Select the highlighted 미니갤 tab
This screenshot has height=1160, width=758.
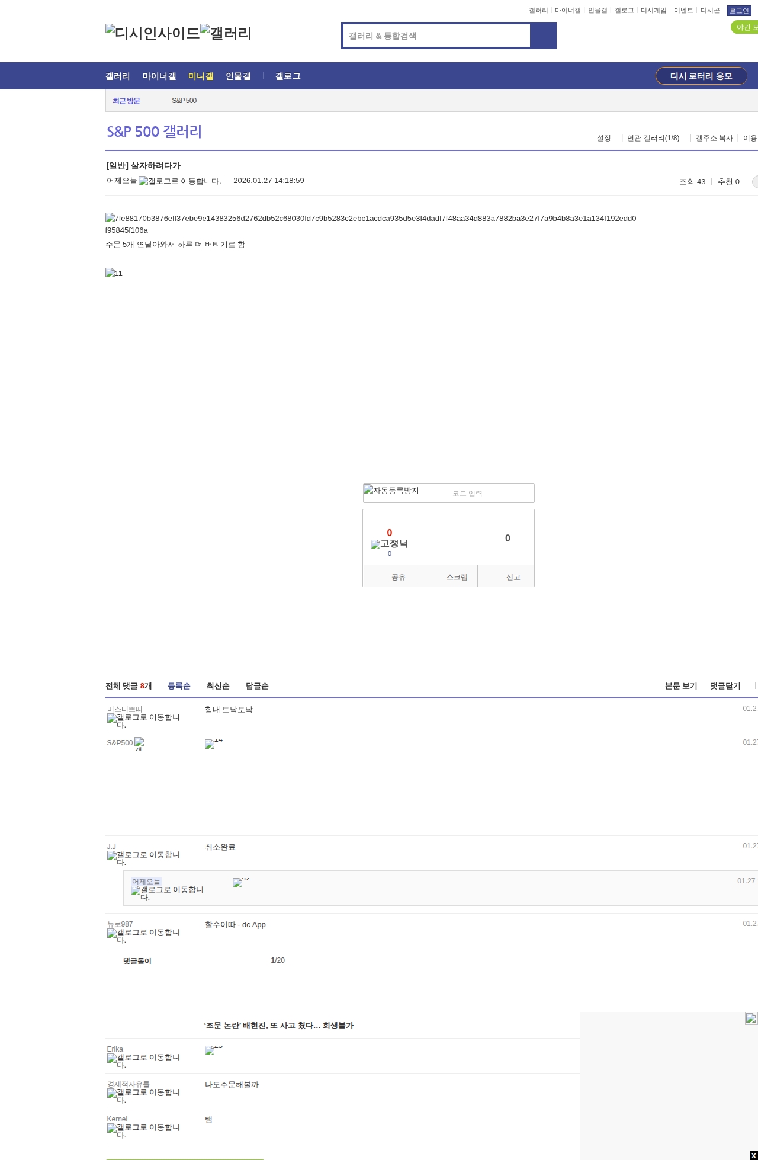pos(201,76)
